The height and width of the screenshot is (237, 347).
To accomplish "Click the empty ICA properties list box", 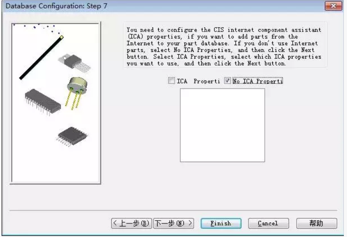I will 222,125.
